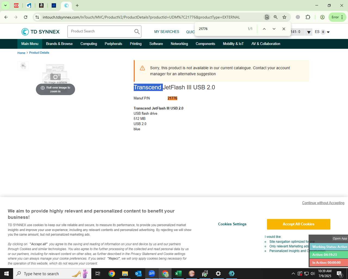Click the orange warning triangle icon

click(x=142, y=68)
